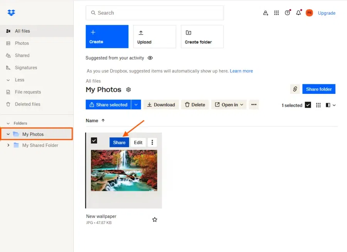Switch to grid view layout icon
Screen dimensions: 347x252
click(x=318, y=105)
